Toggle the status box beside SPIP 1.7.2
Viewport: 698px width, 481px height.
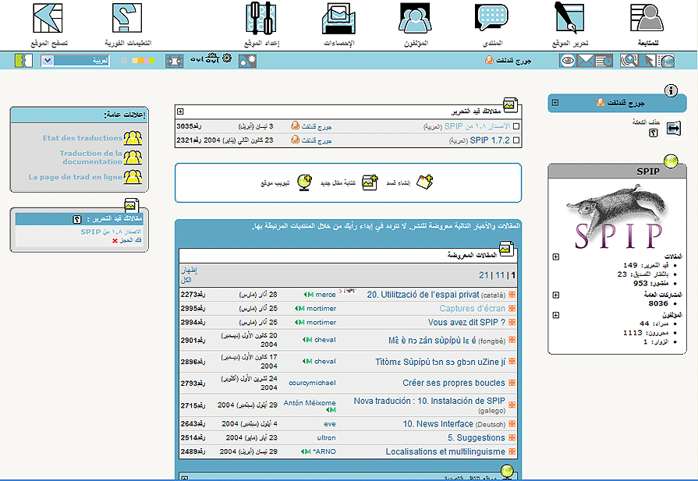516,140
